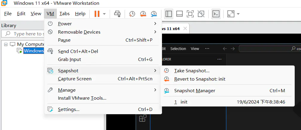Screen dimensions: 301x130
Task: Open the power options dropdown arrow beside Pause
Action: [x=104, y=14]
